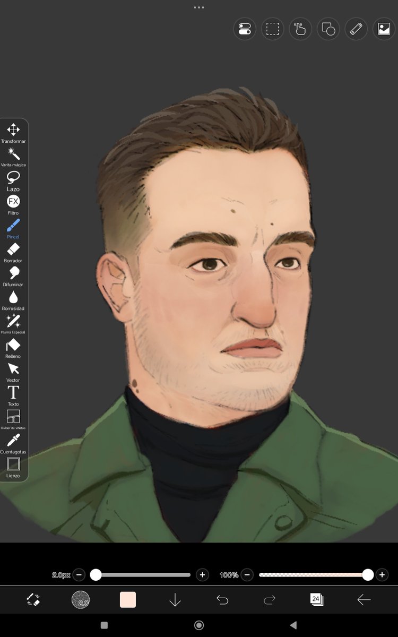Tap the down arrow to hide toolbar
The image size is (398, 637).
[x=175, y=600]
